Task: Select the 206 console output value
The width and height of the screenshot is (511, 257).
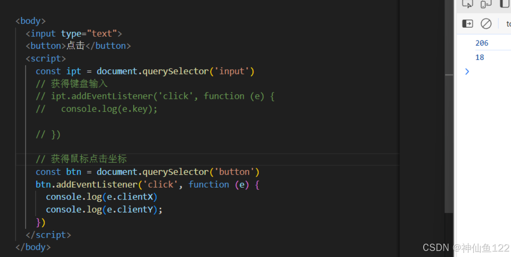Action: 482,43
